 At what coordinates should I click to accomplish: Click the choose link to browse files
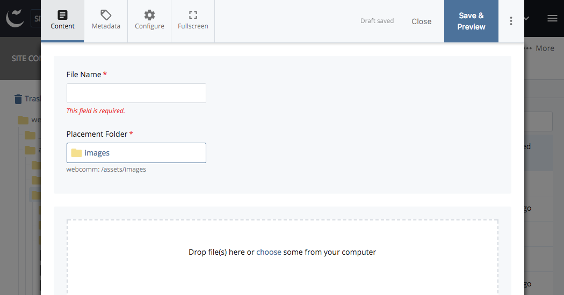(x=269, y=252)
